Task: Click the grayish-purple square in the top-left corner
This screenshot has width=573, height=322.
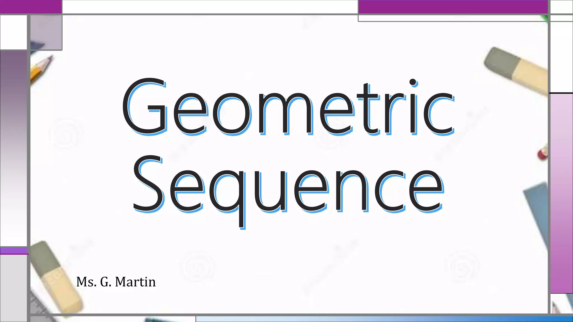Action: 46,32
